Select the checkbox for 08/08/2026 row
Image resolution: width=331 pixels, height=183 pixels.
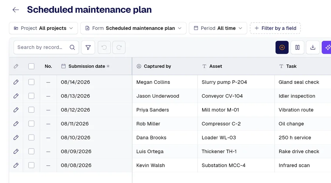31,165
